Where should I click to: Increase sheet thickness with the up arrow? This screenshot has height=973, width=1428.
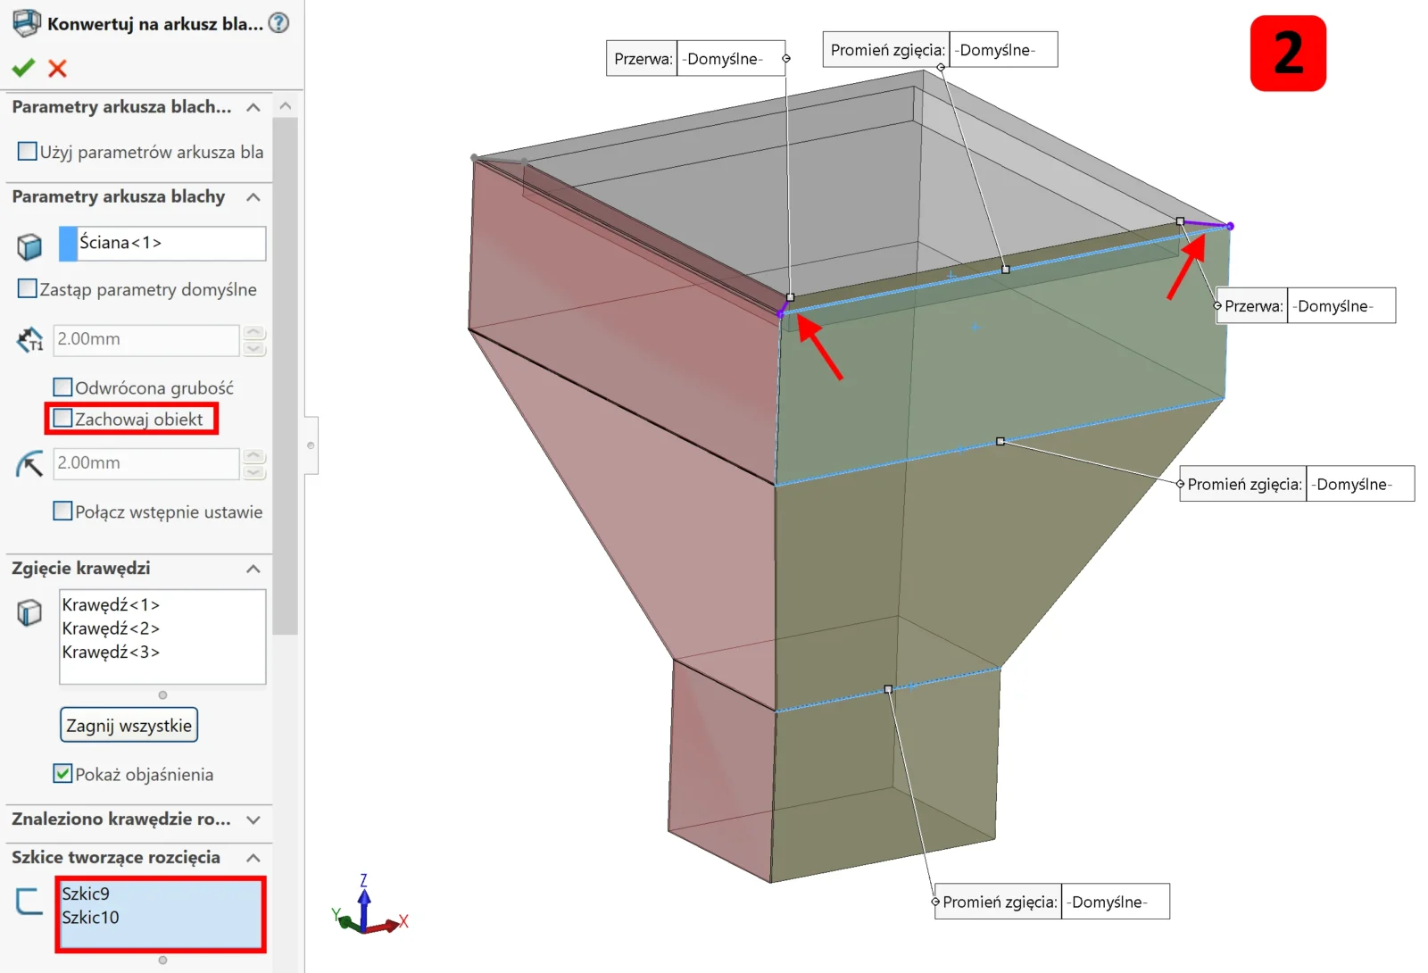coord(254,332)
